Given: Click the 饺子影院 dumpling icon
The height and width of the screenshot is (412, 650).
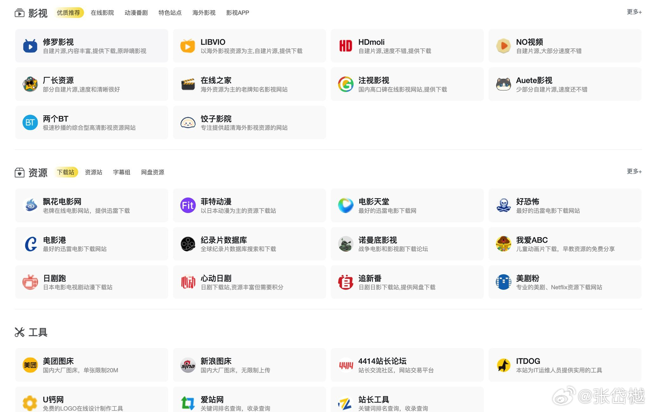Looking at the screenshot, I should [188, 123].
